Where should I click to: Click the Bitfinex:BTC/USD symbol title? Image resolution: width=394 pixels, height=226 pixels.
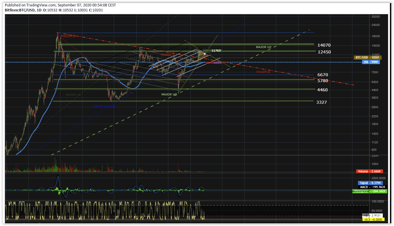point(20,10)
